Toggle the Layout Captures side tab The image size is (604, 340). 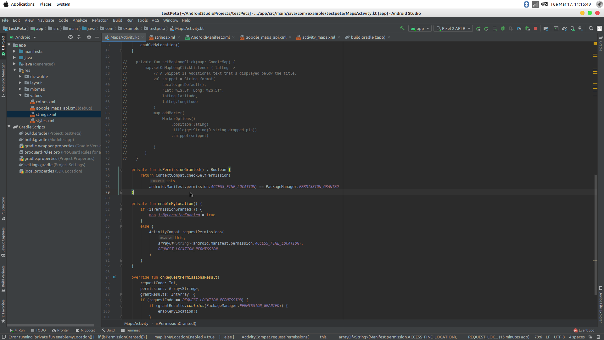click(3, 242)
